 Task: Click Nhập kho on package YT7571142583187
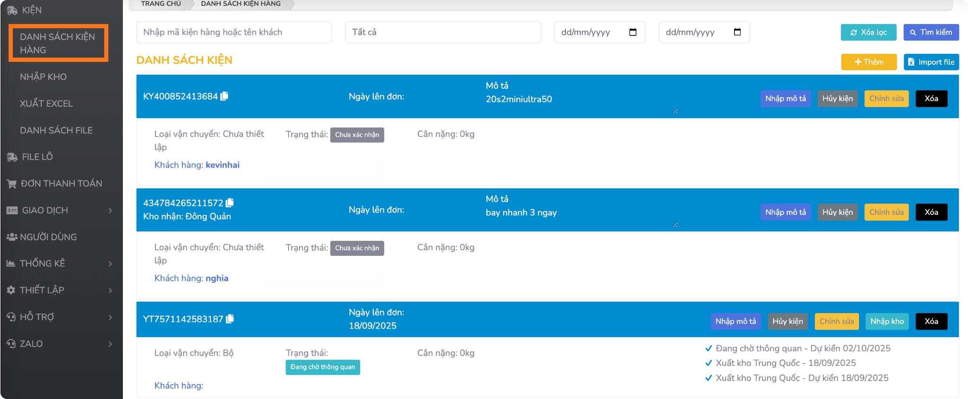click(887, 322)
